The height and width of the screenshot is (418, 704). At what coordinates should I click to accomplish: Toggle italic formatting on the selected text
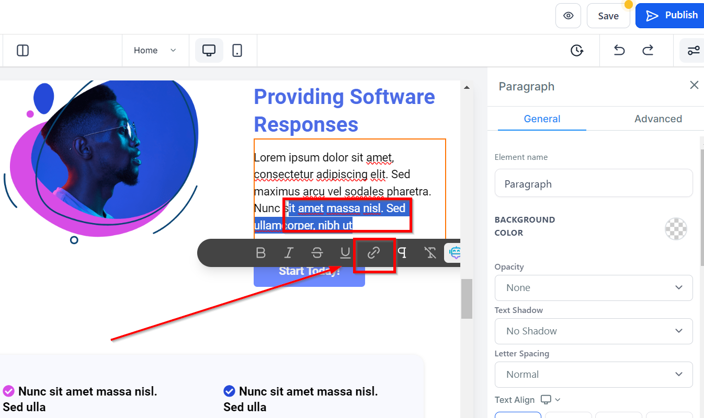point(288,253)
